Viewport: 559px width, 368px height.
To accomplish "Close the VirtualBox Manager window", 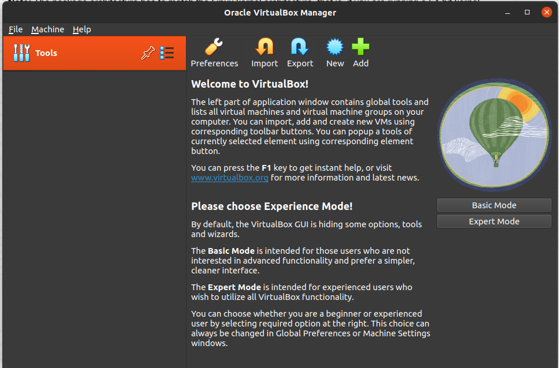I will coord(546,12).
